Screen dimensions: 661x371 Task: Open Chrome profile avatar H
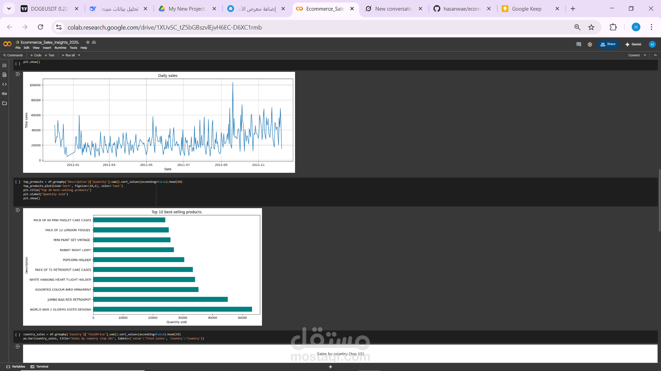[636, 27]
